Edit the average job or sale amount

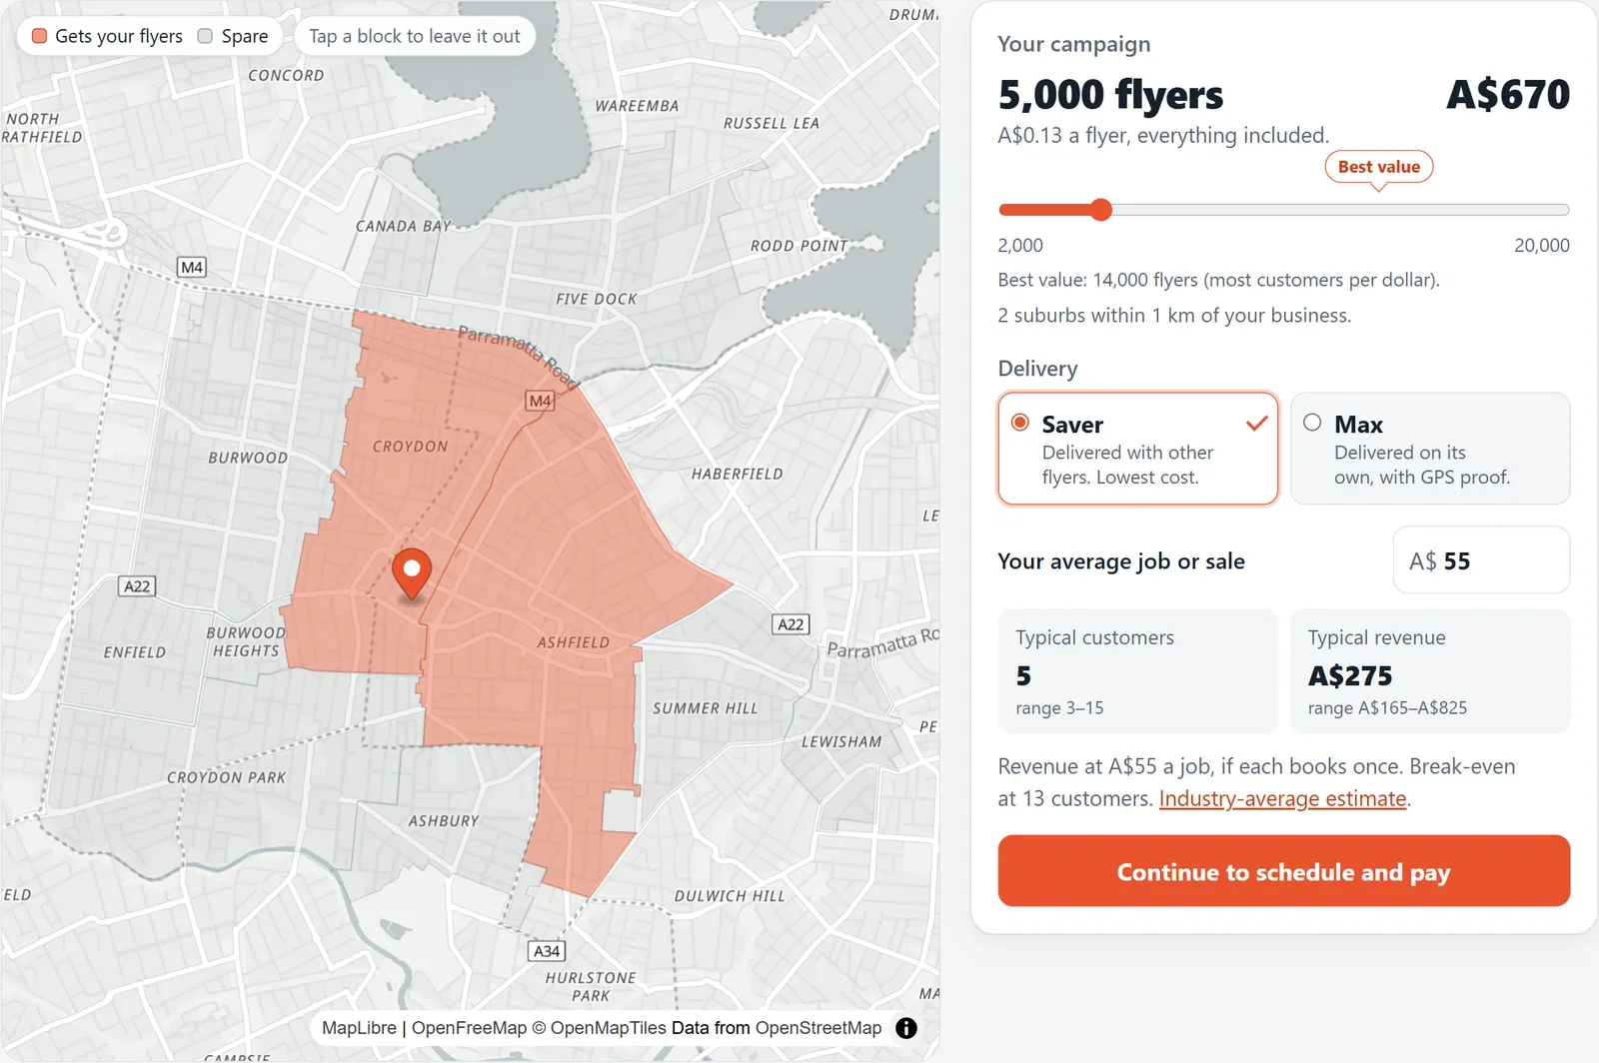[x=1481, y=560]
